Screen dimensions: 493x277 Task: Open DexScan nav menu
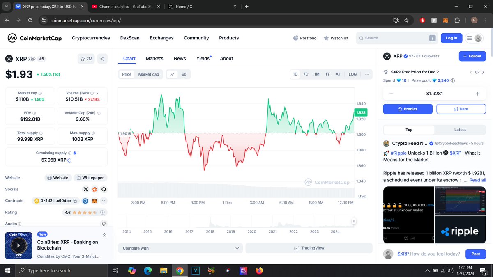click(130, 38)
